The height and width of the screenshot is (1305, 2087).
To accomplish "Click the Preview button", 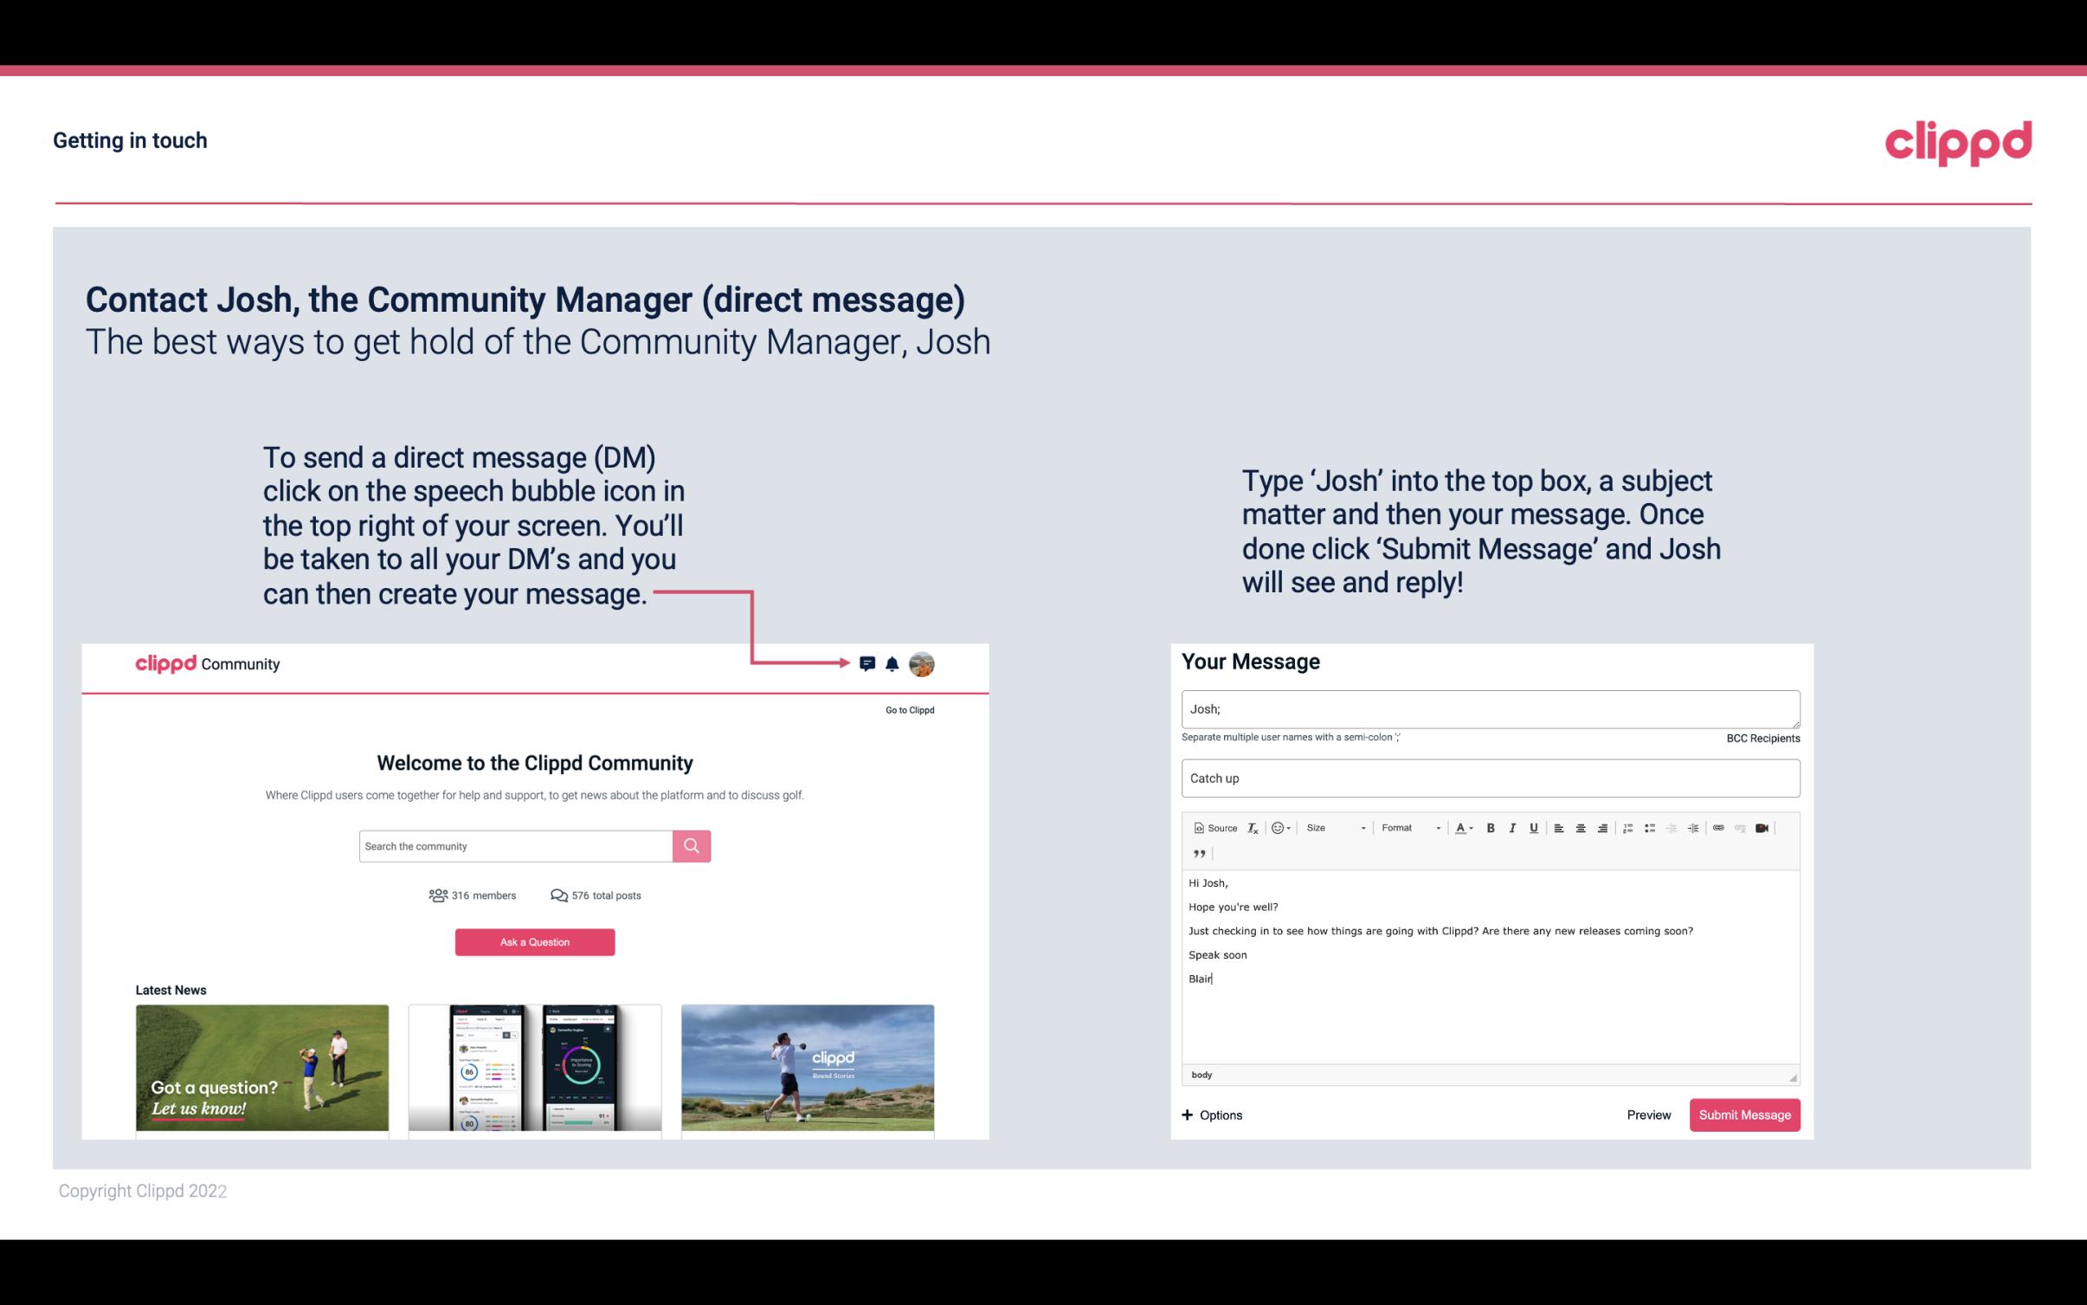I will coord(1648,1114).
